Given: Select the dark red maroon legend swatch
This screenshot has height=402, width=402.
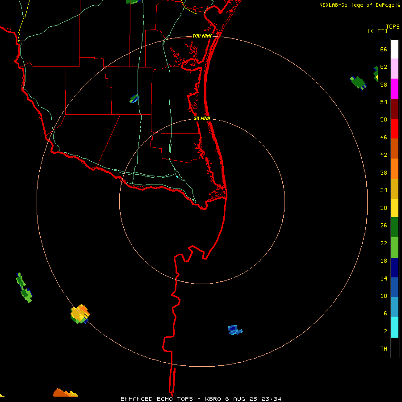Looking at the screenshot, I should [x=394, y=109].
